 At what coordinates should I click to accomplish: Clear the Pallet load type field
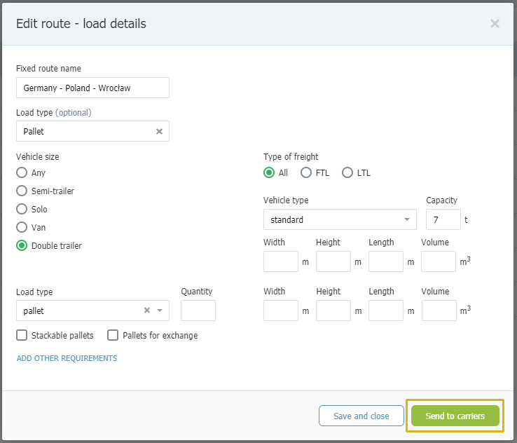click(159, 131)
